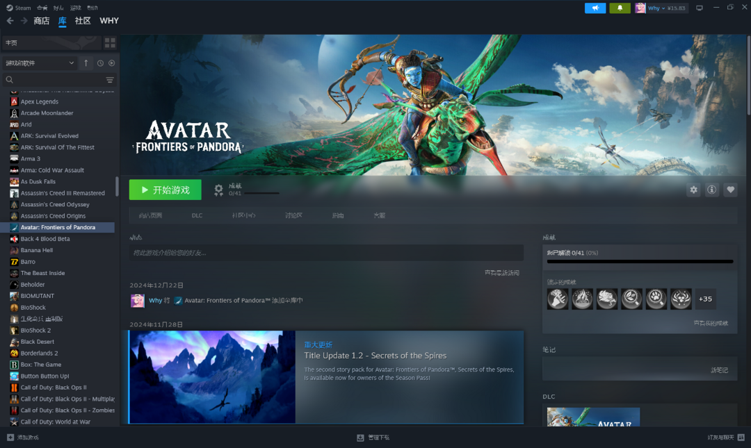The image size is (751, 448).
Task: Open the Community tab 社区
Action: (x=83, y=21)
